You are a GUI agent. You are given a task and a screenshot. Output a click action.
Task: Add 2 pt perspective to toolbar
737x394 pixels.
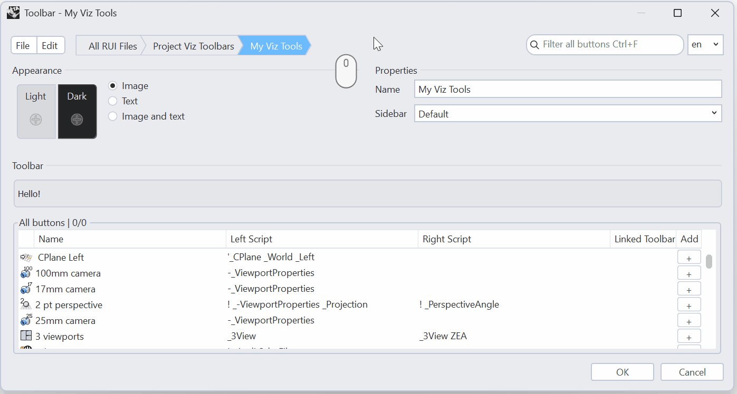click(x=689, y=305)
